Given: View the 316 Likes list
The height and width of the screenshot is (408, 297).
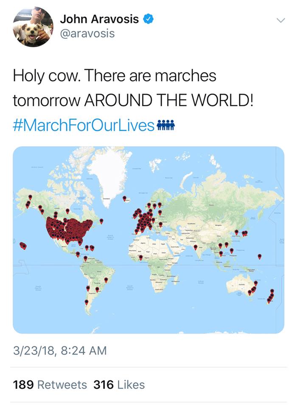Looking at the screenshot, I should [x=119, y=385].
